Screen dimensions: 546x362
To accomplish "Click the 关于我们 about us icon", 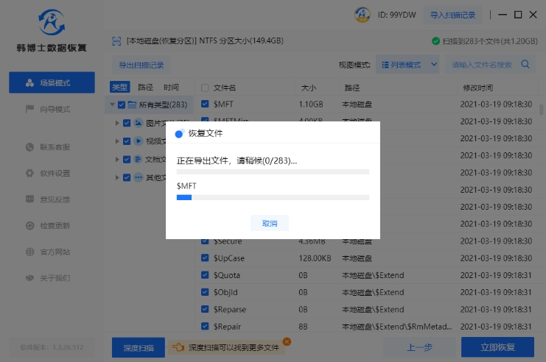I will 30,278.
